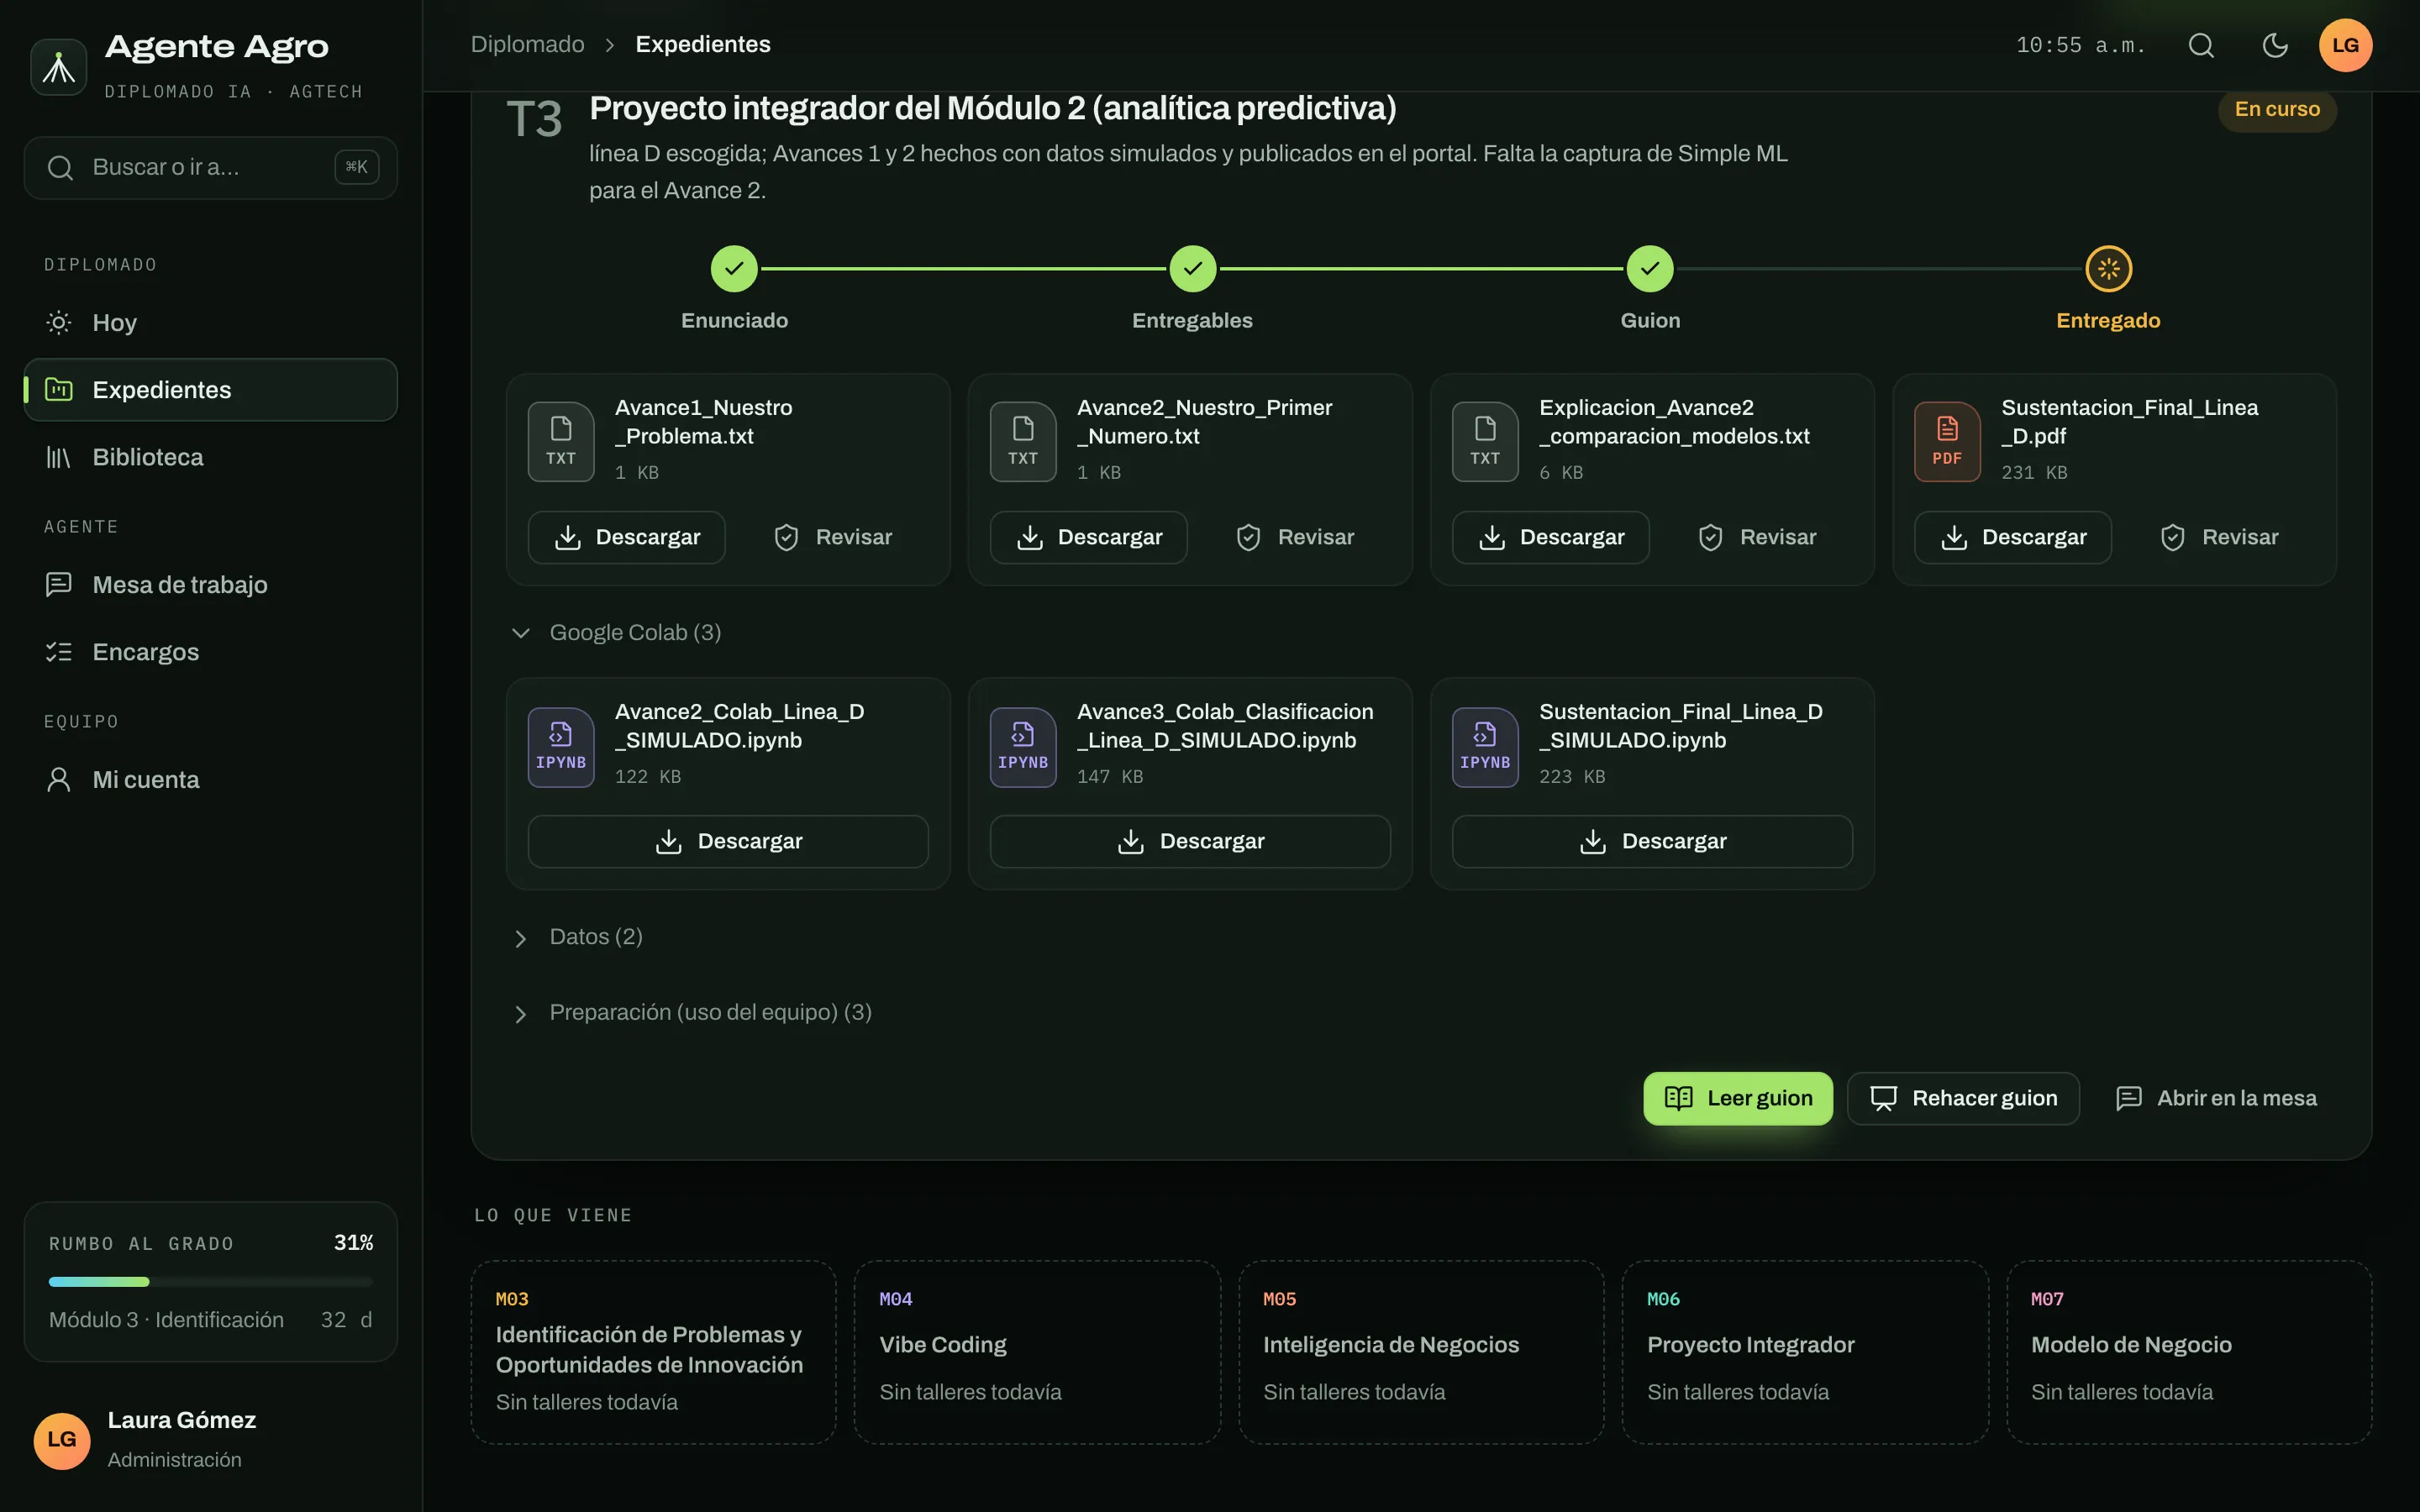Open M03 Identificación de Problemas card
The height and width of the screenshot is (1512, 2420).
[653, 1351]
